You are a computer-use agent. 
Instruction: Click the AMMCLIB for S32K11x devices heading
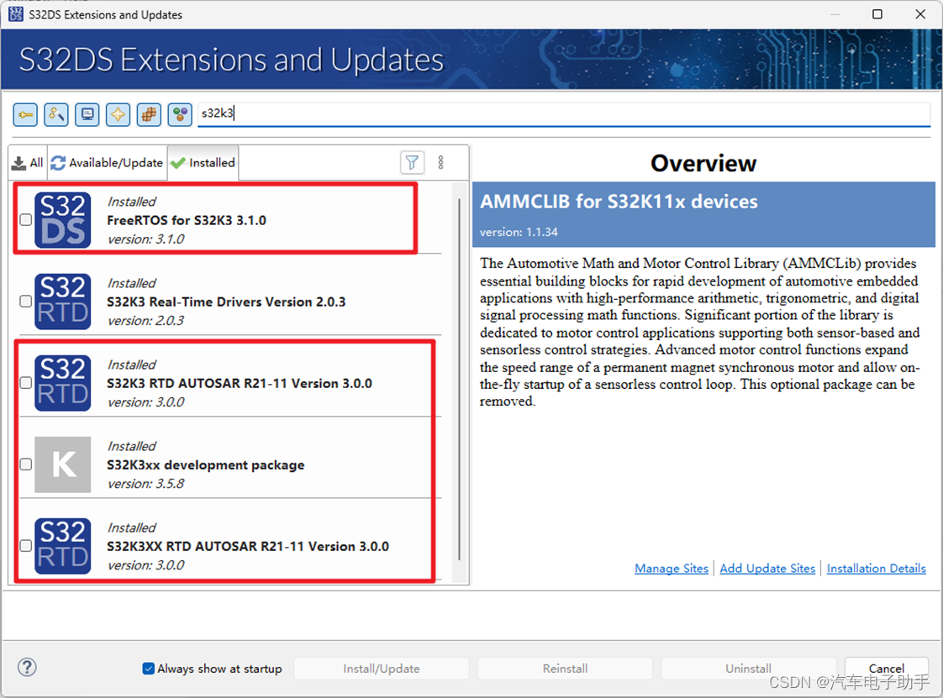pyautogui.click(x=619, y=202)
